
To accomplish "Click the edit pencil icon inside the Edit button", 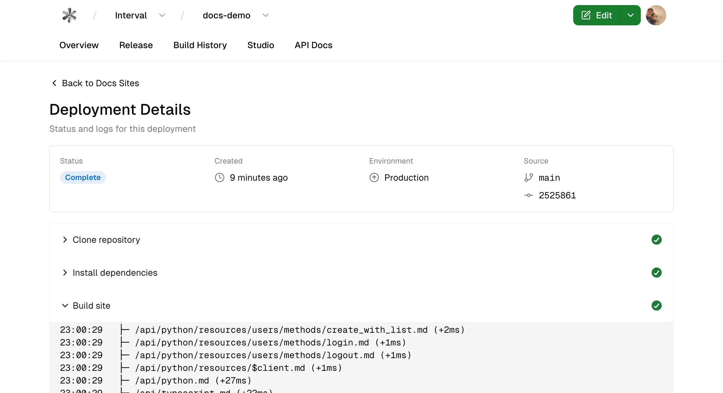I will tap(586, 15).
